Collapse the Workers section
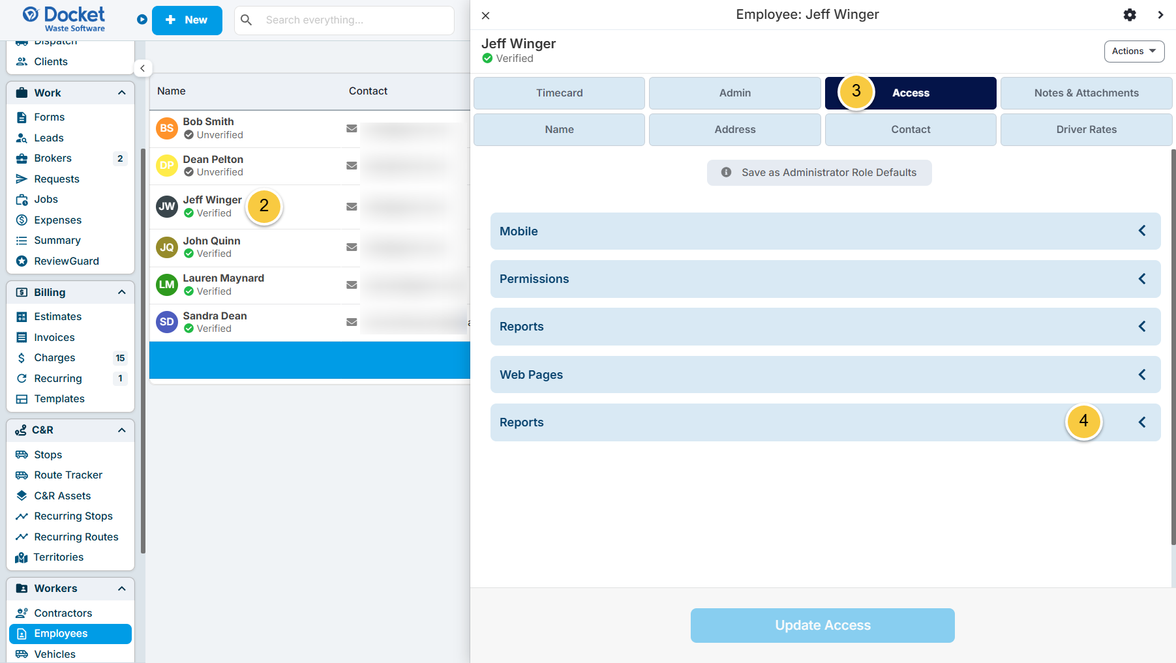1176x663 pixels. click(121, 589)
